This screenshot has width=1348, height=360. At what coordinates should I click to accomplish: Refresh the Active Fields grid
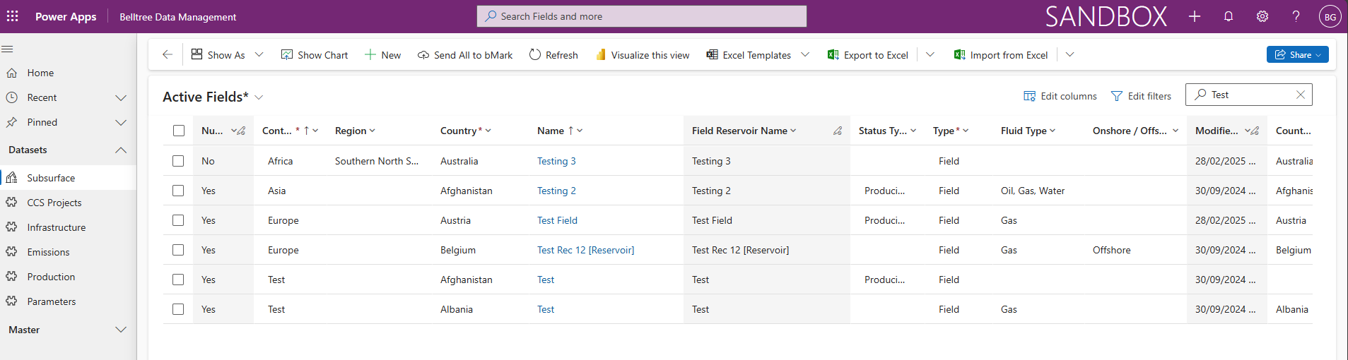coord(553,54)
